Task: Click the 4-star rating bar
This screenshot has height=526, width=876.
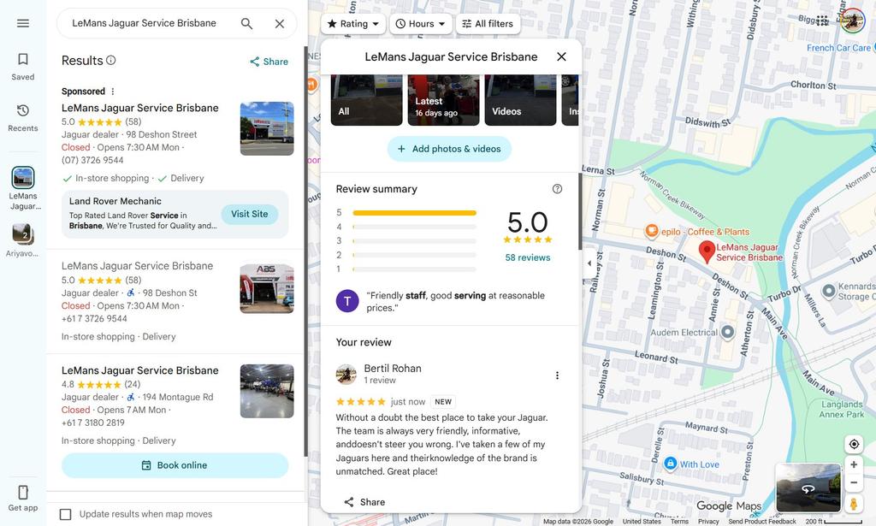Action: click(415, 227)
